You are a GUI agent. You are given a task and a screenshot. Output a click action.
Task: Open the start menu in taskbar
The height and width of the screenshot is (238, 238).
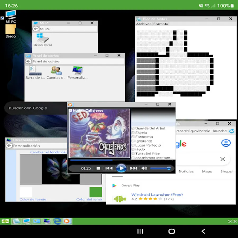click(x=5, y=221)
